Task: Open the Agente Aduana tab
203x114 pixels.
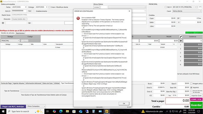Action: pos(19,83)
